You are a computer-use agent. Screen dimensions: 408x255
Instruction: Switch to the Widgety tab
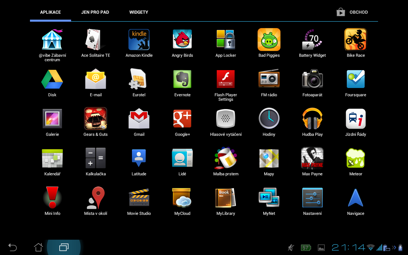(x=139, y=12)
